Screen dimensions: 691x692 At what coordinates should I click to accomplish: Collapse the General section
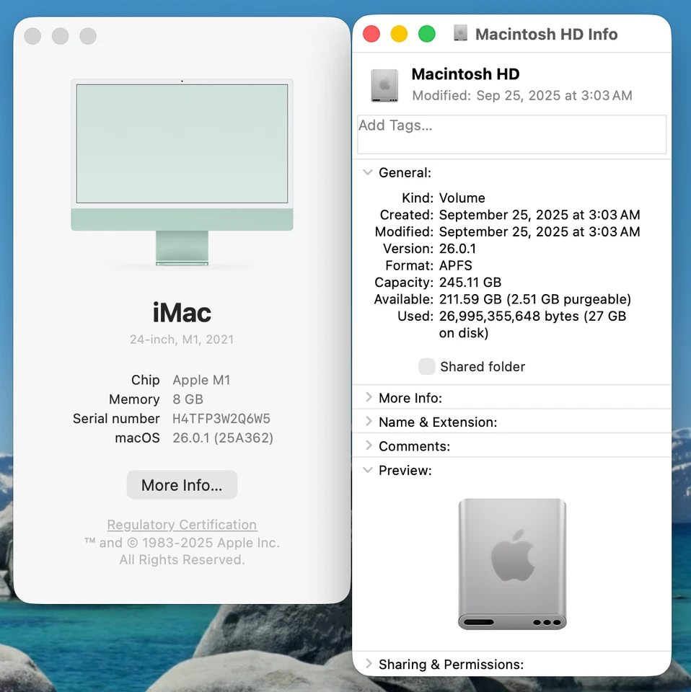pos(369,172)
